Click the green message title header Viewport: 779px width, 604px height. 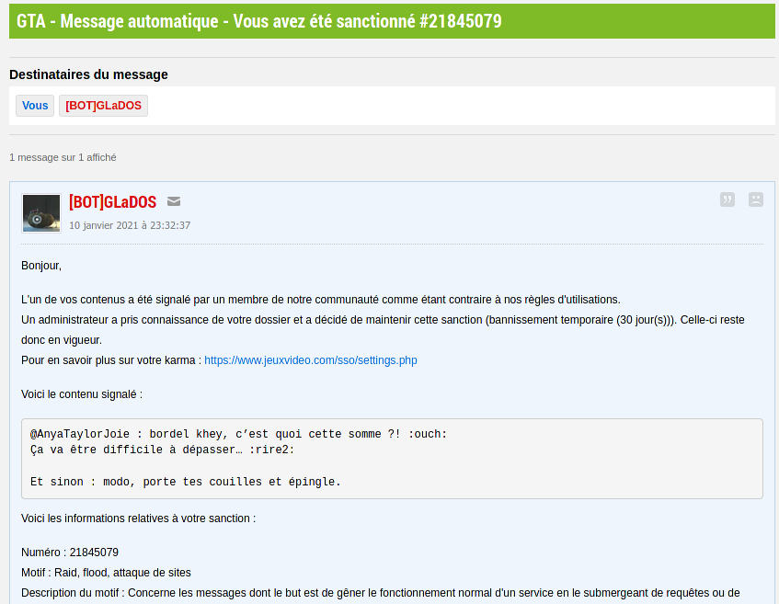click(x=259, y=21)
